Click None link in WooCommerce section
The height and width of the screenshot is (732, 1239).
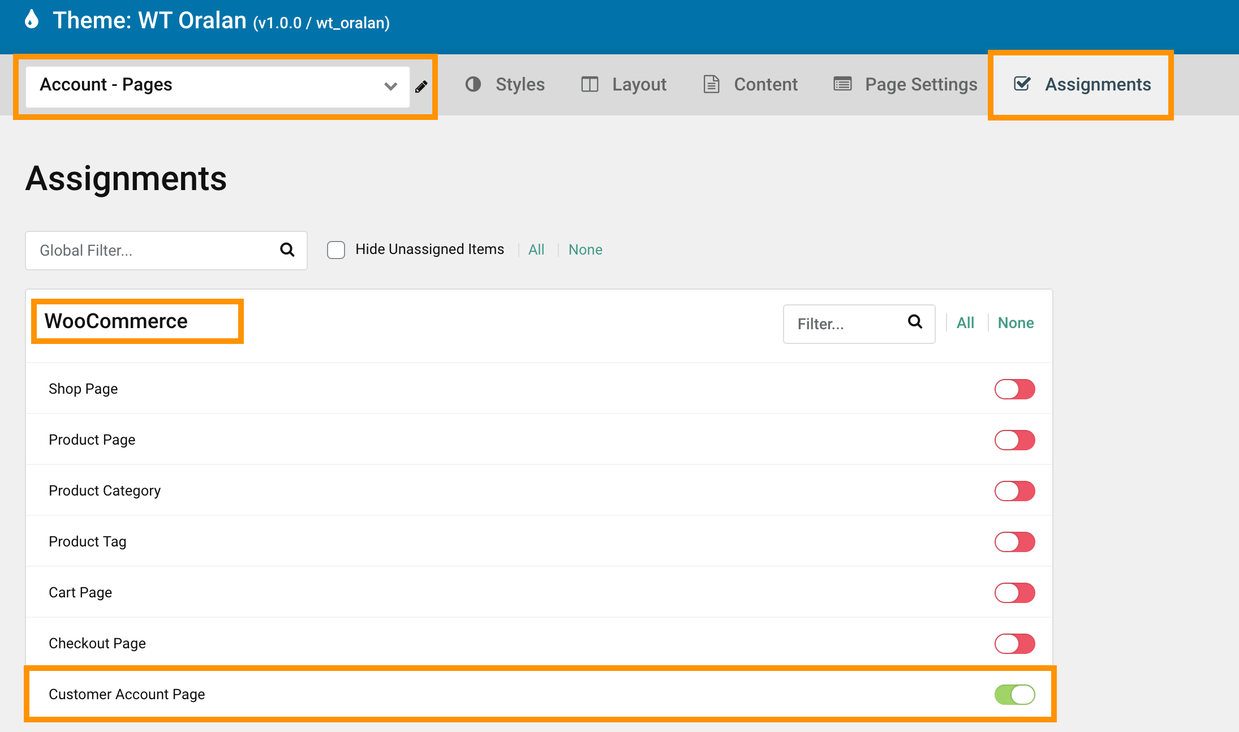tap(1016, 323)
